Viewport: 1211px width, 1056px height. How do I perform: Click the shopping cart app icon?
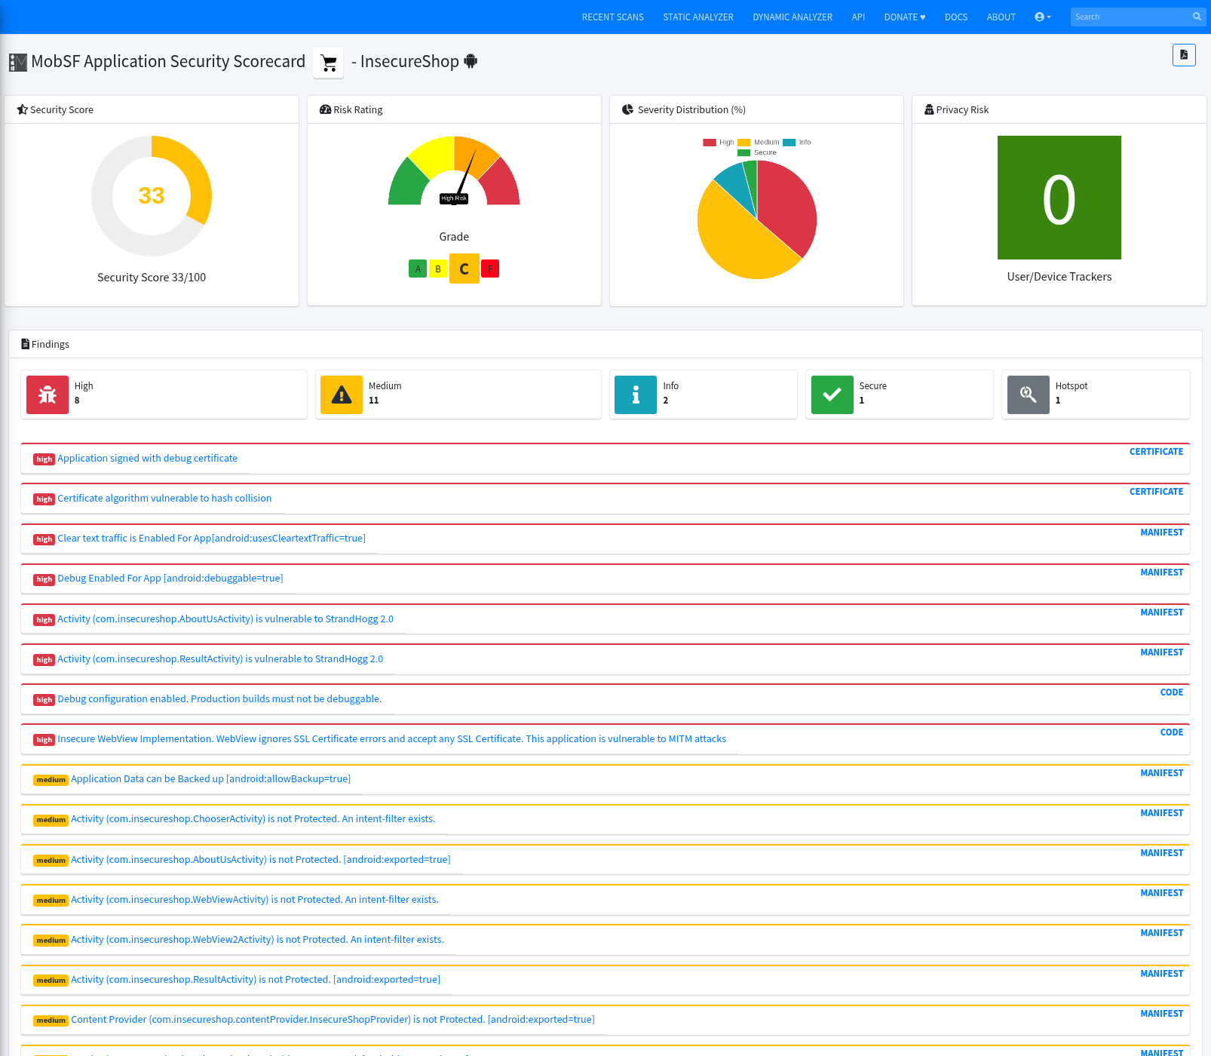pyautogui.click(x=329, y=63)
